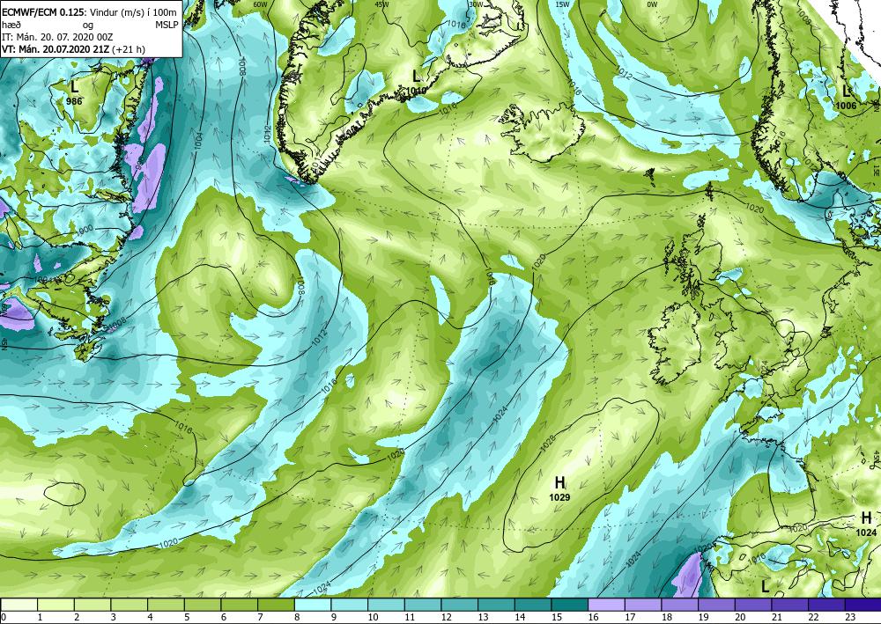Viewport: 881px width, 624px height.
Task: Pick the light green 3–4 m/s swatch
Action: point(130,605)
